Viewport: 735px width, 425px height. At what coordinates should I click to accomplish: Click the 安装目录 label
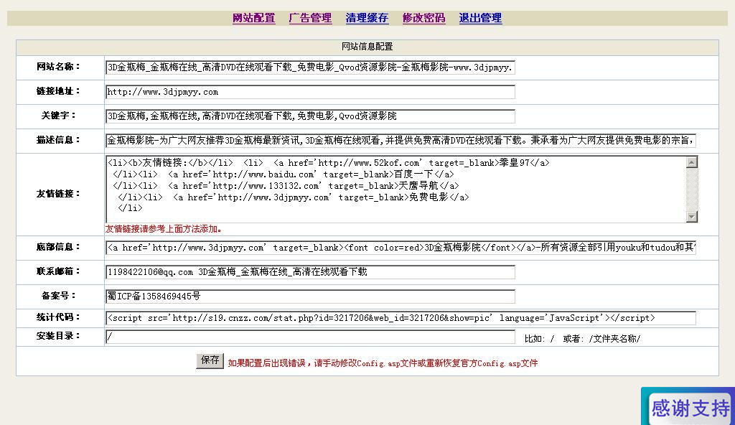(59, 336)
